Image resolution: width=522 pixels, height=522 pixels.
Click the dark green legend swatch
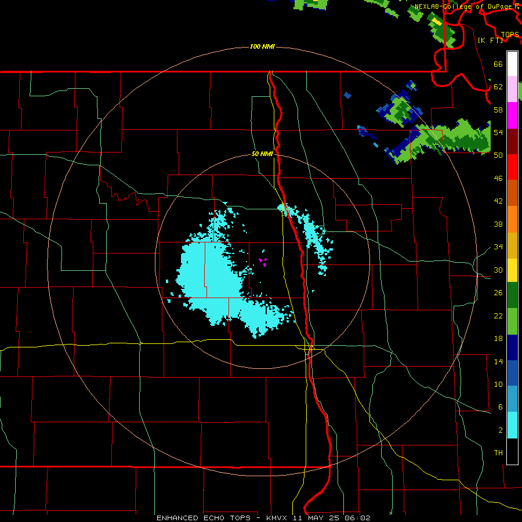point(512,295)
